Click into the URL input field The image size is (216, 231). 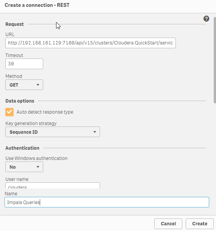pos(91,43)
